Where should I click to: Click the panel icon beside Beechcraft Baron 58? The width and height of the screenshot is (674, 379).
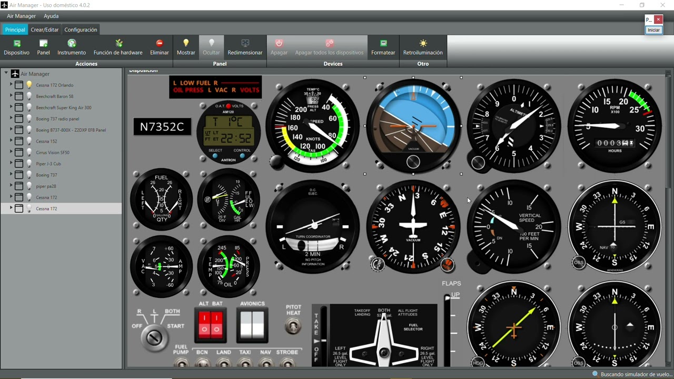click(19, 96)
